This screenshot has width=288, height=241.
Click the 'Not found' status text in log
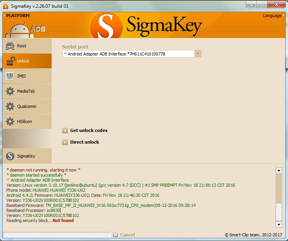tap(63, 220)
